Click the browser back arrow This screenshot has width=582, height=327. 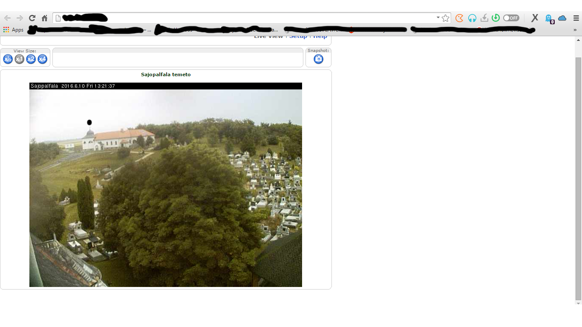pos(7,18)
